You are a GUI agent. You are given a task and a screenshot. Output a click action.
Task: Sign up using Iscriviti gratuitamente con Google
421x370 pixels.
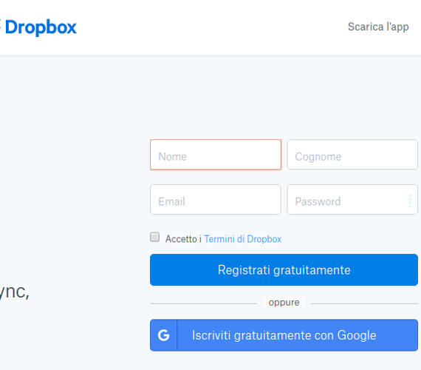[x=284, y=335]
